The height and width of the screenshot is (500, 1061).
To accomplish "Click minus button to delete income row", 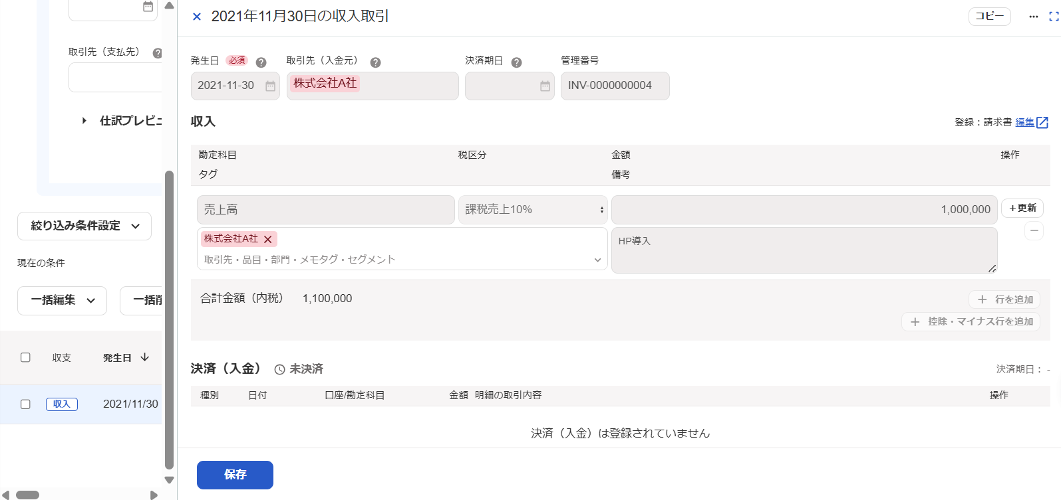I will [1034, 230].
